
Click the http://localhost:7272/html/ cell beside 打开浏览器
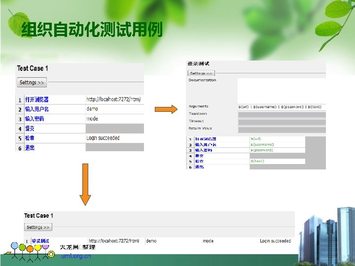click(x=115, y=100)
